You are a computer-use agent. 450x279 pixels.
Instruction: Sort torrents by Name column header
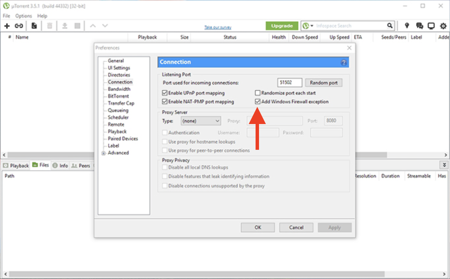[x=70, y=37]
